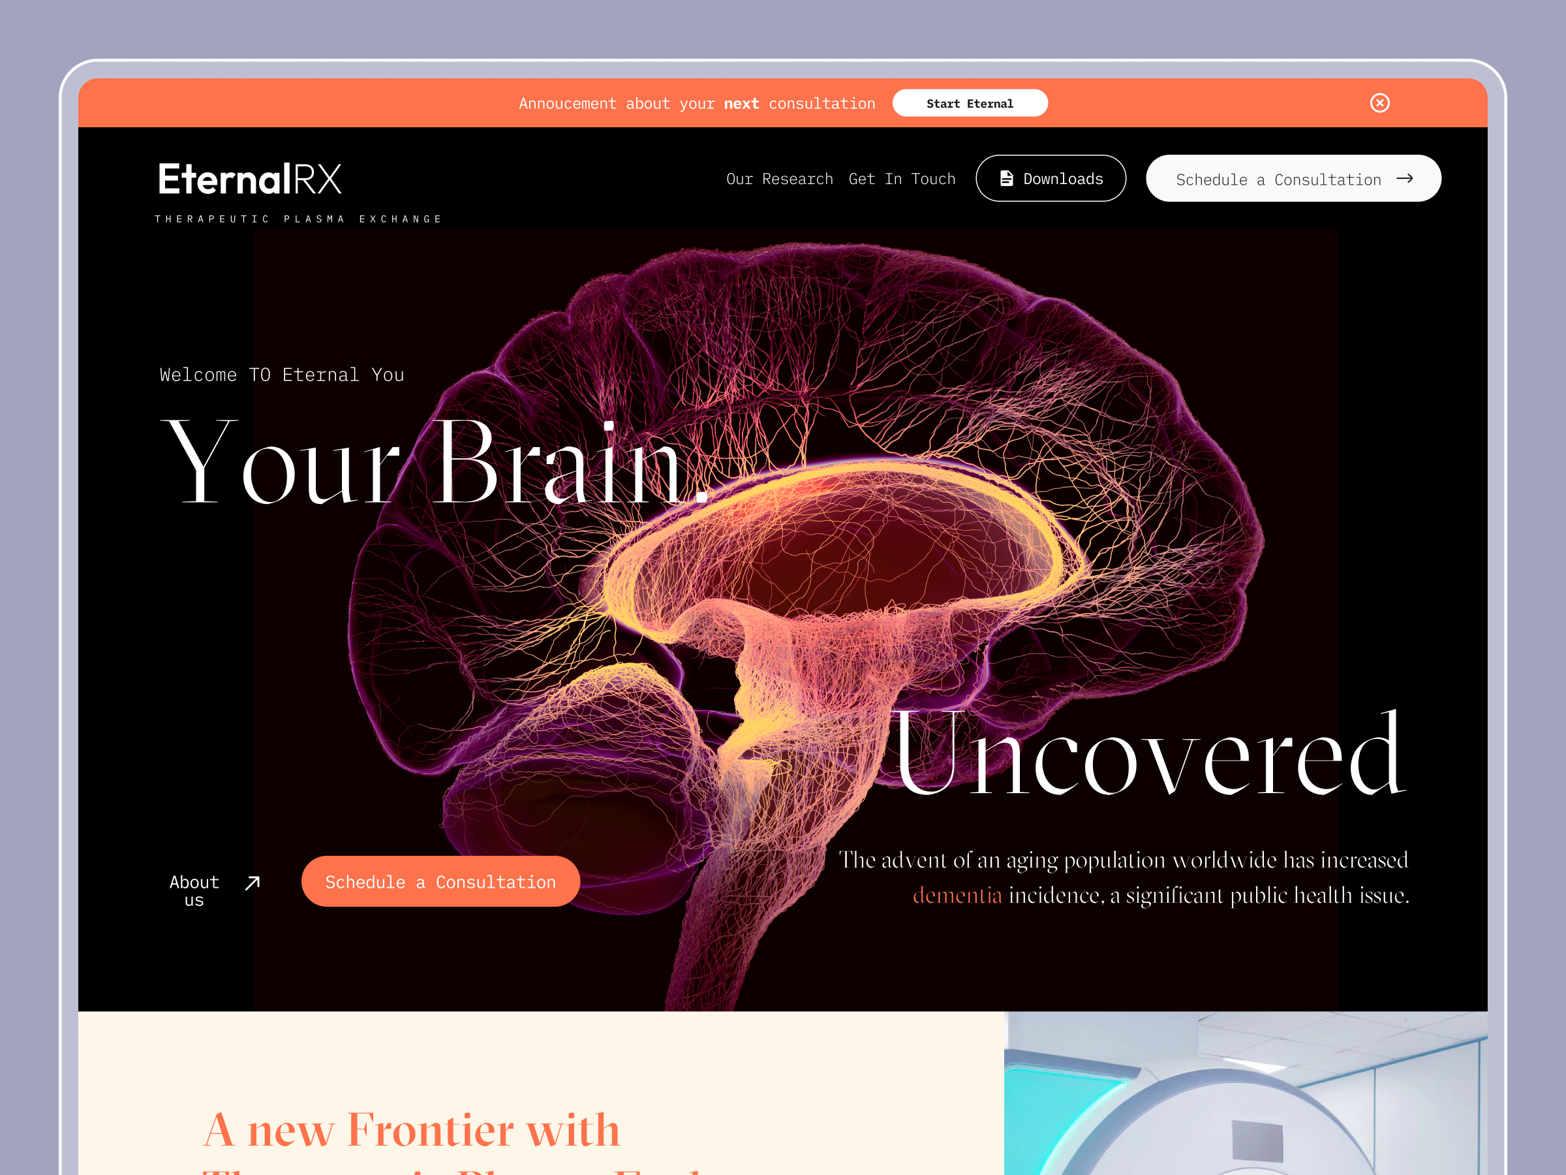Click the THERAPEUTIC PLASMA EXCHANGE tagline
Screen dimensions: 1566x1175
[x=298, y=218]
